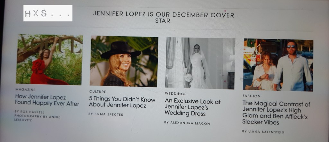View author Alexandra Macon's byline
This screenshot has height=142, width=329.
coord(187,123)
